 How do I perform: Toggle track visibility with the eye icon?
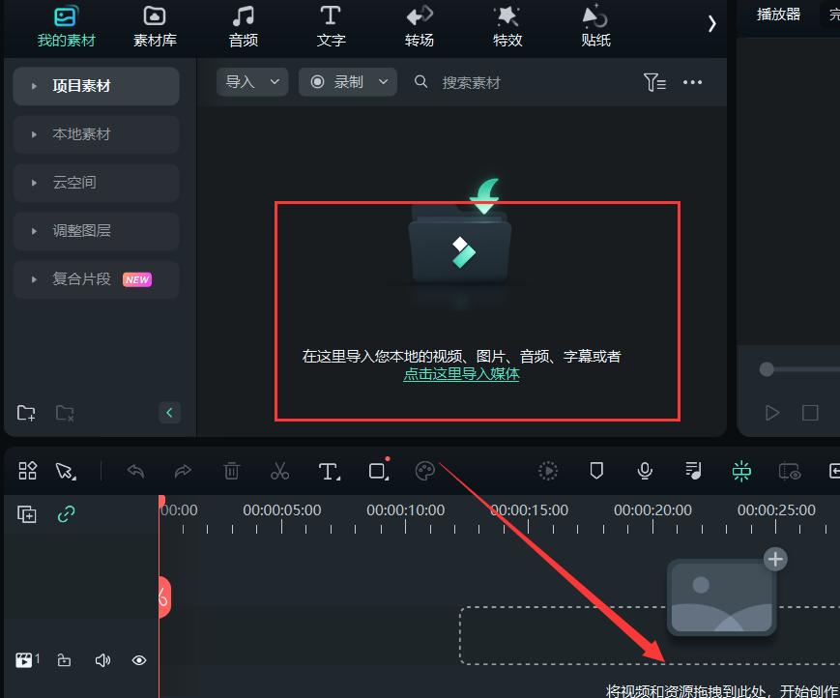tap(138, 660)
